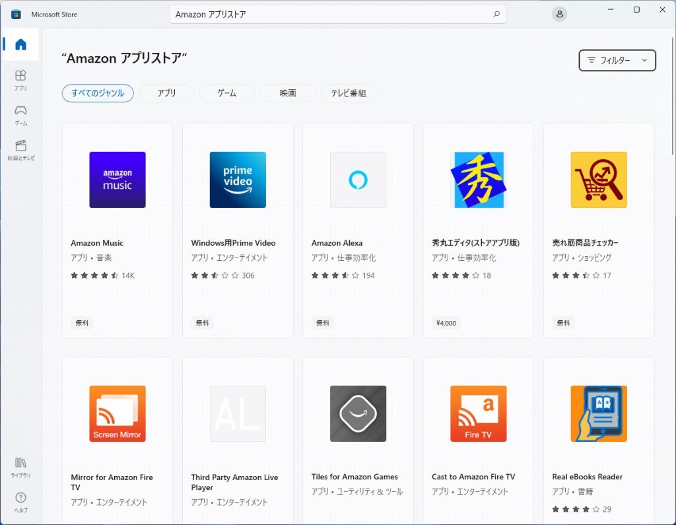
Task: Click the 無料 badge on Amazon Music
Action: pos(82,323)
